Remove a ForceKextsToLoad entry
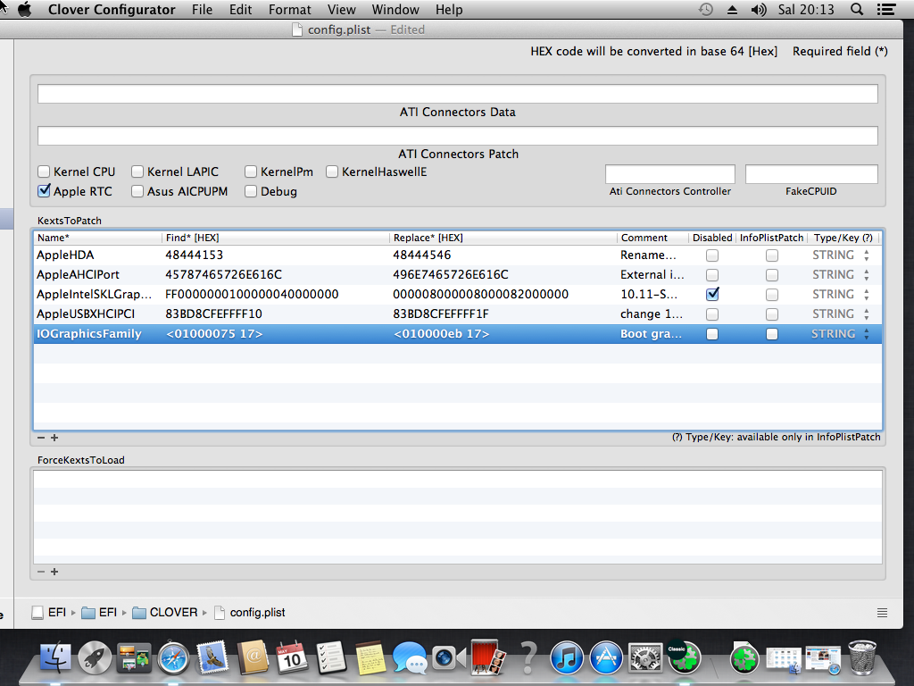The width and height of the screenshot is (914, 686). point(41,572)
